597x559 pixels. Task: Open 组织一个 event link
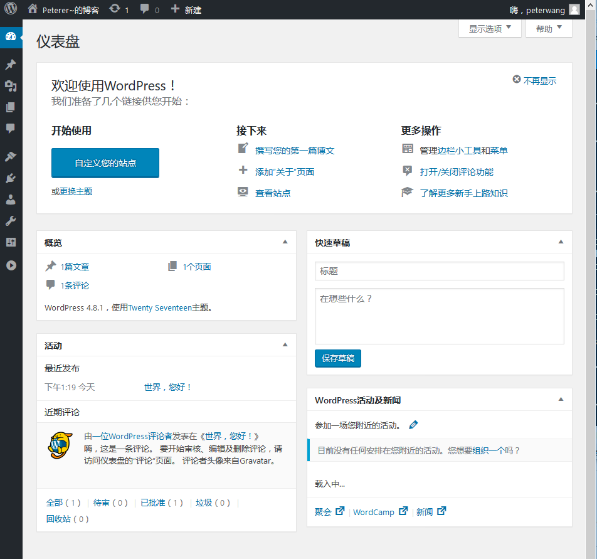pos(489,450)
